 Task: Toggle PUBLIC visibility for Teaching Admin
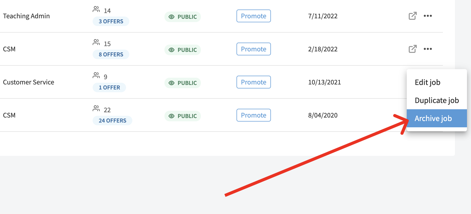183,17
